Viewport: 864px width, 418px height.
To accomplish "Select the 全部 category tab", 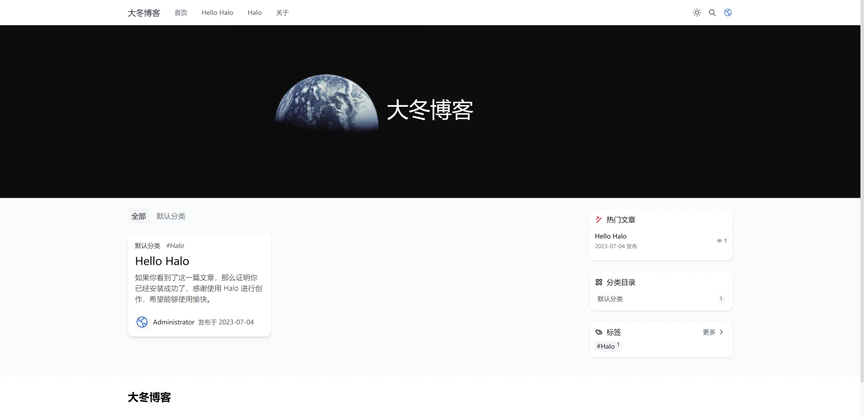I will click(x=139, y=216).
